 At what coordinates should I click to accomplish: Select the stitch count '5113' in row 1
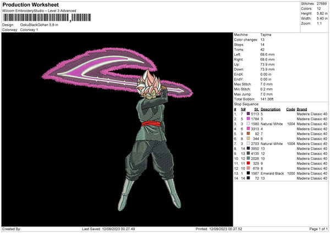tap(255, 114)
